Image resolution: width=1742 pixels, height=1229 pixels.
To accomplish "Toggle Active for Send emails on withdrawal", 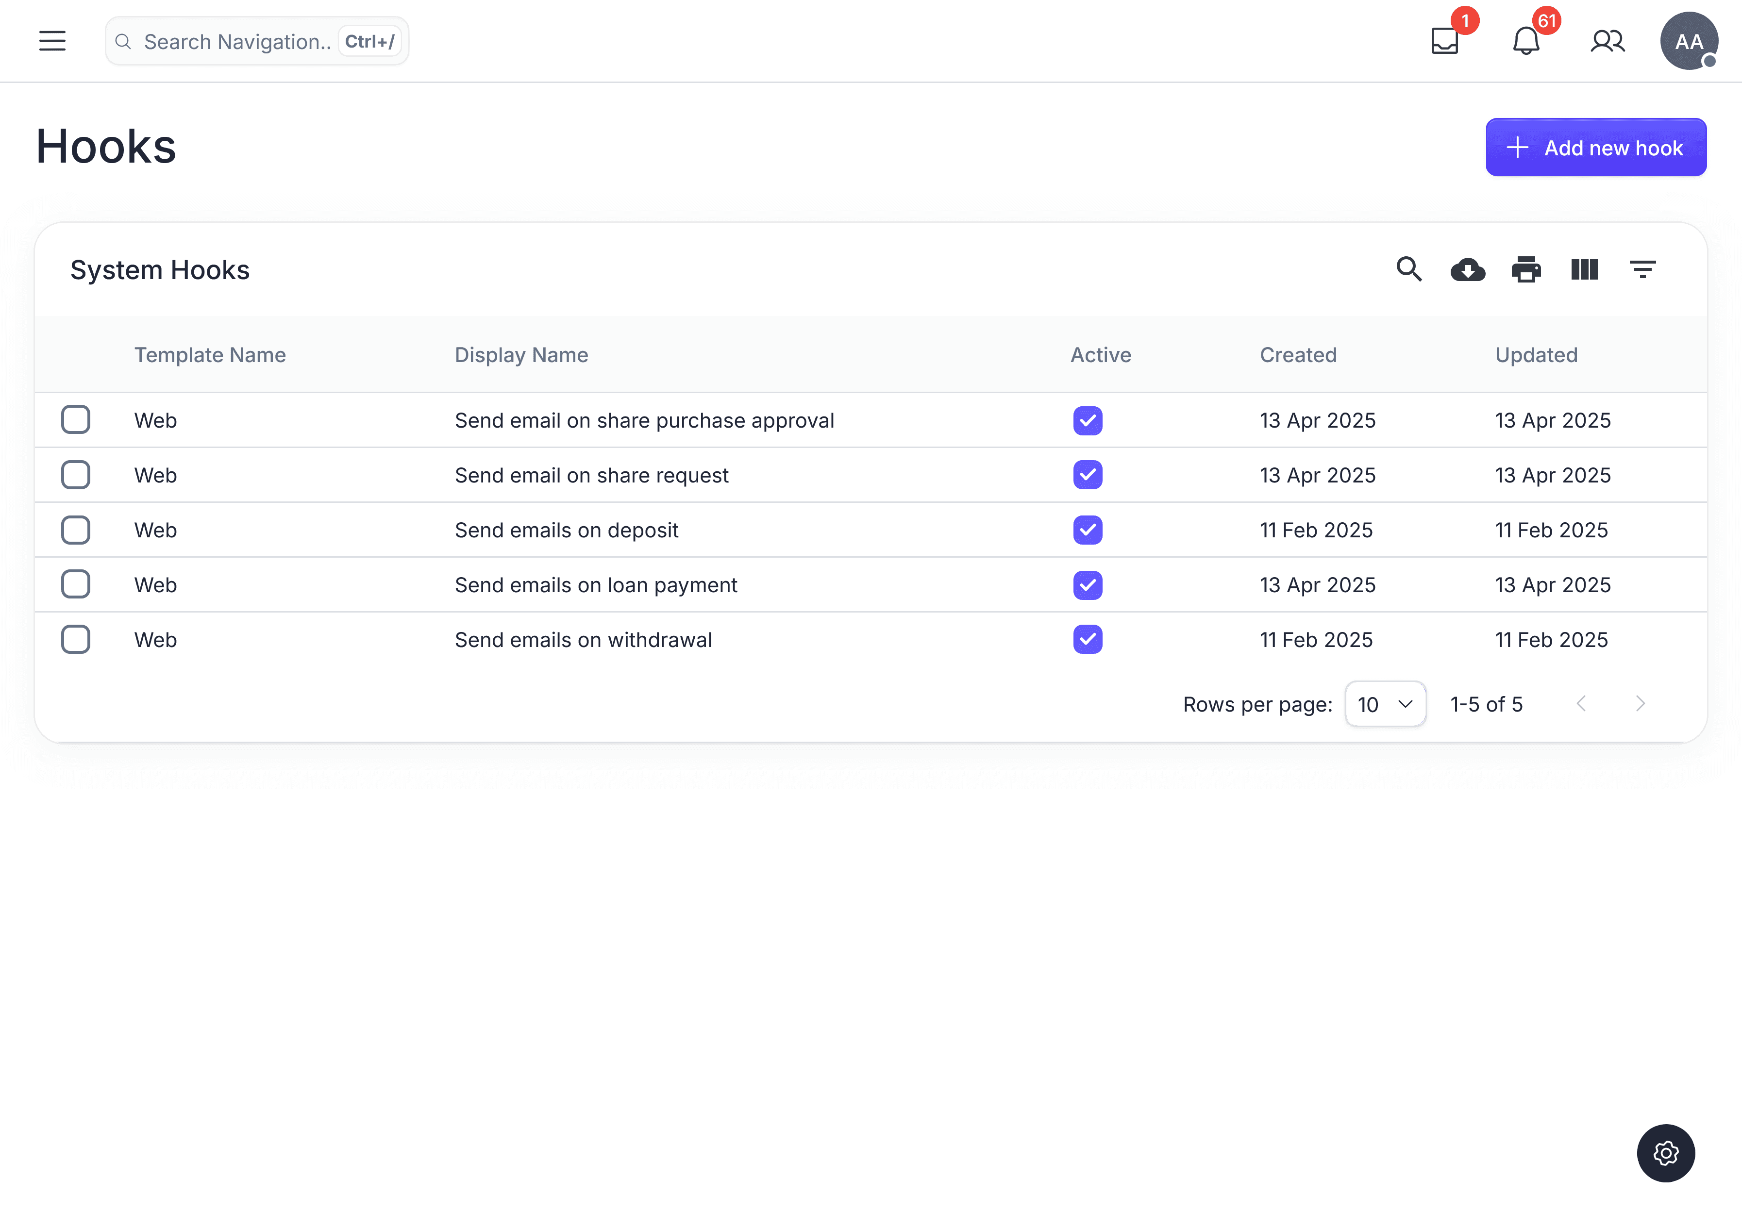I will coord(1087,640).
